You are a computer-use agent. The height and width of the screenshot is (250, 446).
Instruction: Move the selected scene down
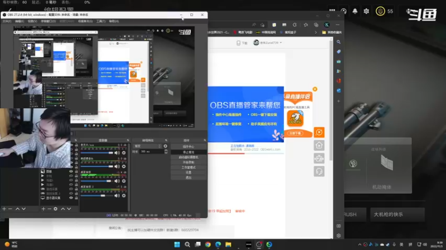24,209
